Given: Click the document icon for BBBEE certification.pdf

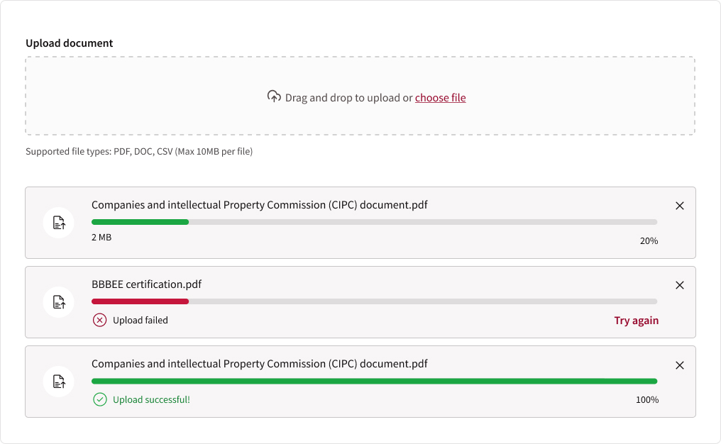Looking at the screenshot, I should (x=59, y=303).
